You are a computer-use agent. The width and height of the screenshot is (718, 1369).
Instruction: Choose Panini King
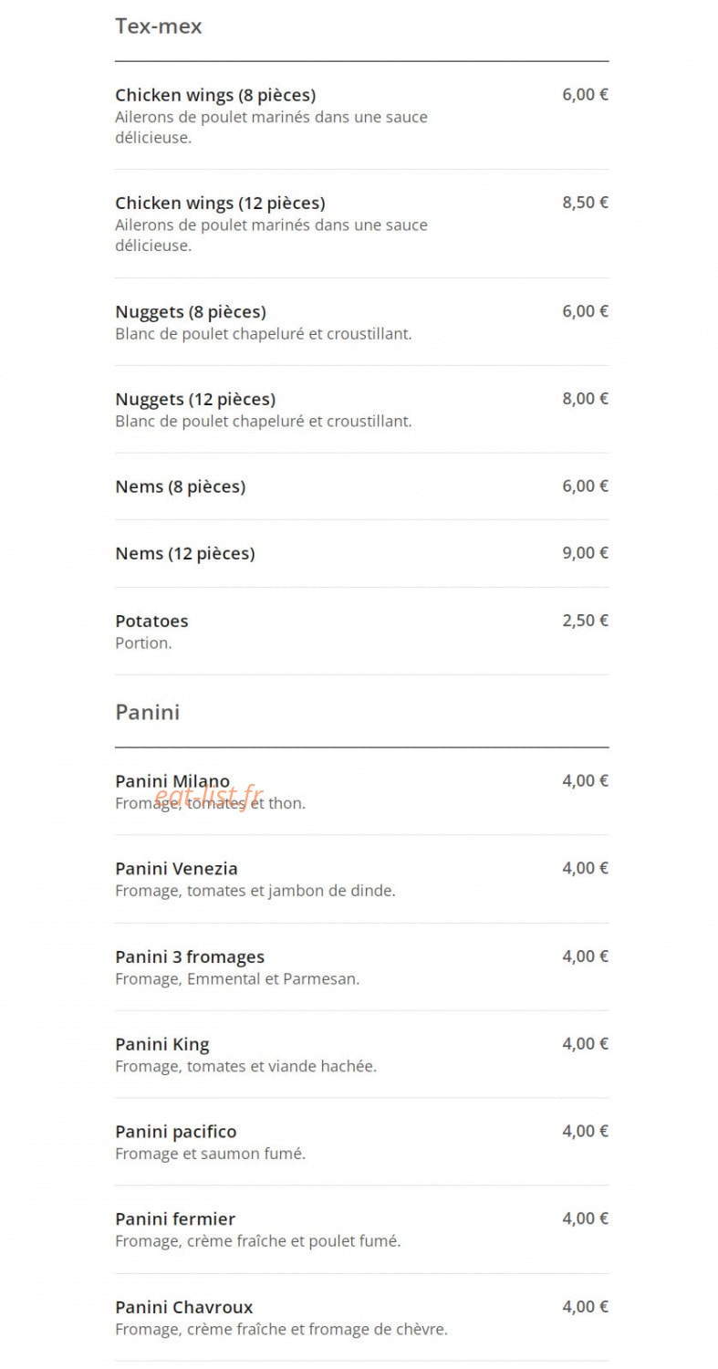[x=361, y=1054]
